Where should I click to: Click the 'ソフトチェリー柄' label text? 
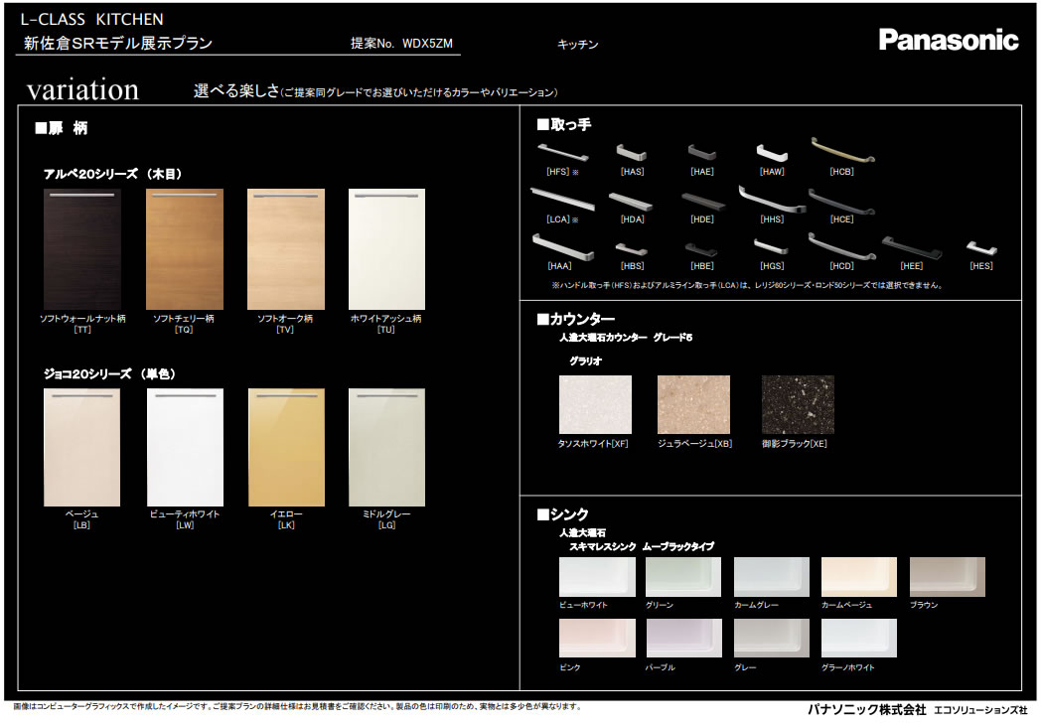click(184, 319)
